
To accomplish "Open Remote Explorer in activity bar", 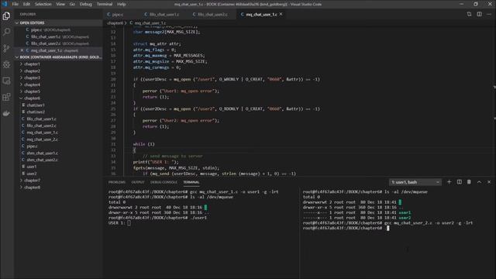I will 6,81.
